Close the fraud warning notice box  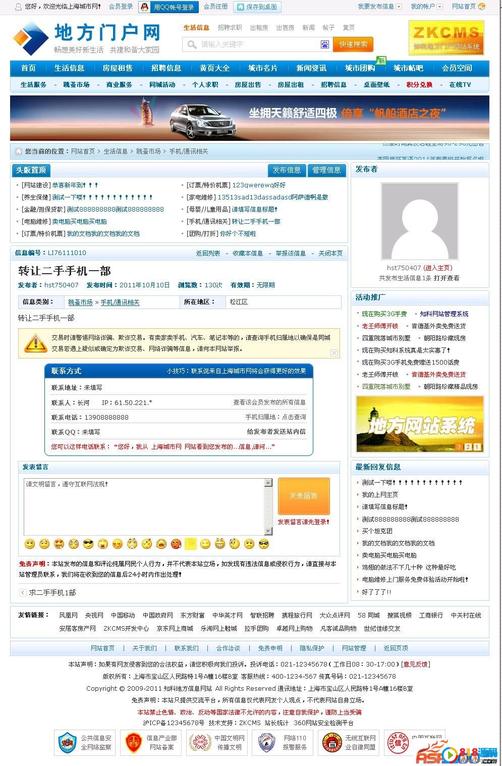tap(334, 352)
